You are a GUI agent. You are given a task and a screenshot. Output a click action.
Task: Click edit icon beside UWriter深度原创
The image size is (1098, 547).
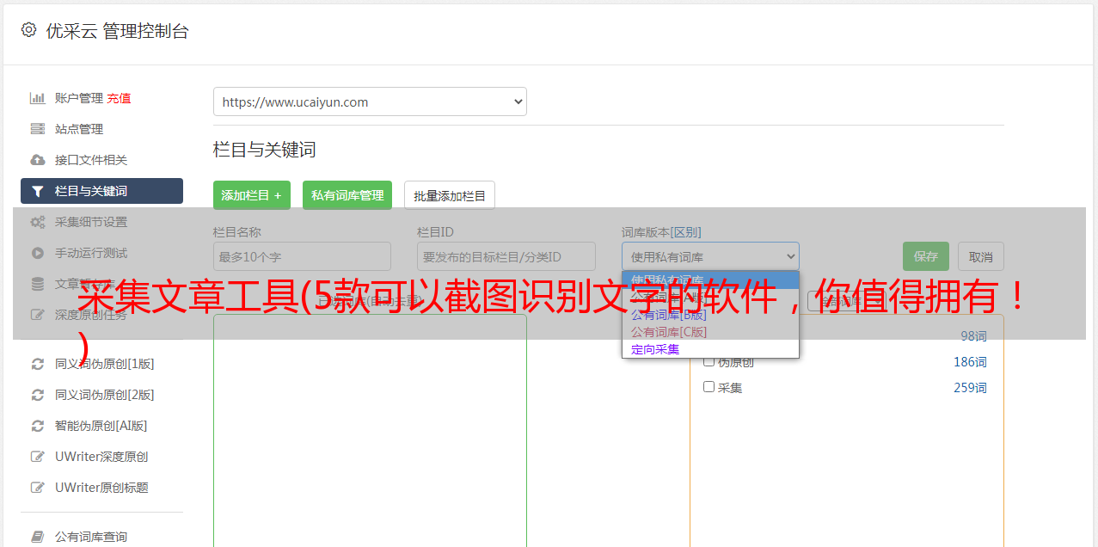(x=37, y=457)
